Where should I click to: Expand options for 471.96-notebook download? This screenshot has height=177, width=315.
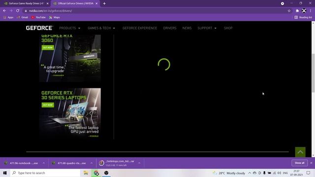click(x=44, y=163)
